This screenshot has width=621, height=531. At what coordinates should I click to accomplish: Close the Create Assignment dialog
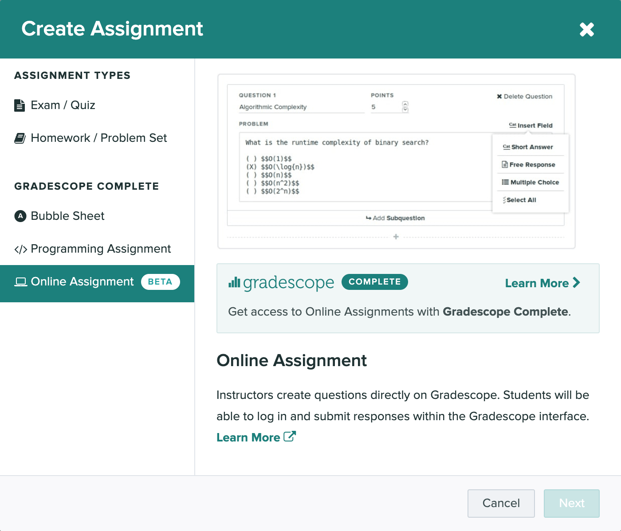coord(586,30)
